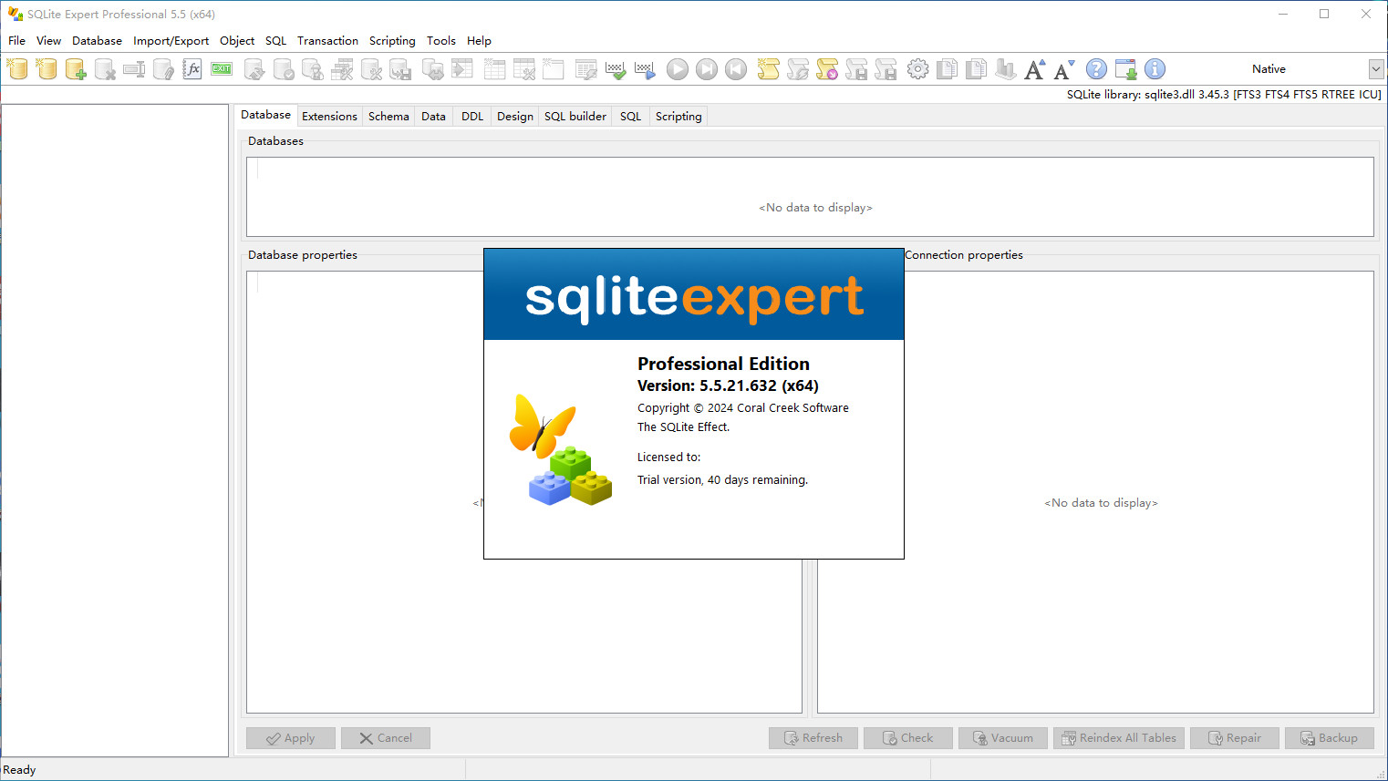Viewport: 1388px width, 781px height.
Task: Select the Database tab
Action: [265, 115]
